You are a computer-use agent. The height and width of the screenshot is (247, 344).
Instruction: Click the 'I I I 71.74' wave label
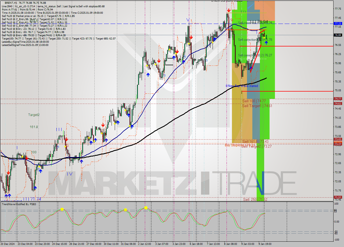pos(32,199)
